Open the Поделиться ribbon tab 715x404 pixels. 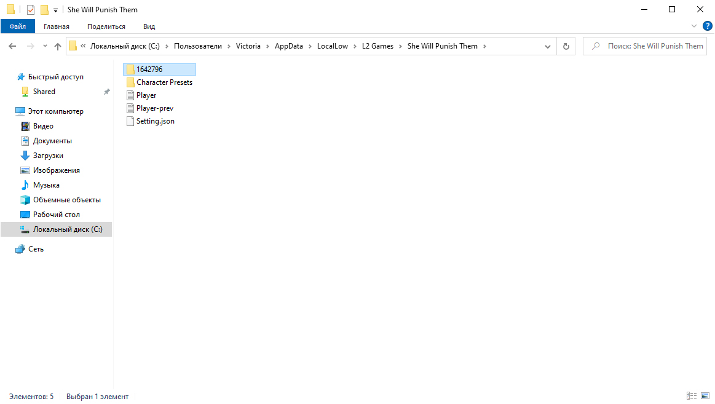106,26
